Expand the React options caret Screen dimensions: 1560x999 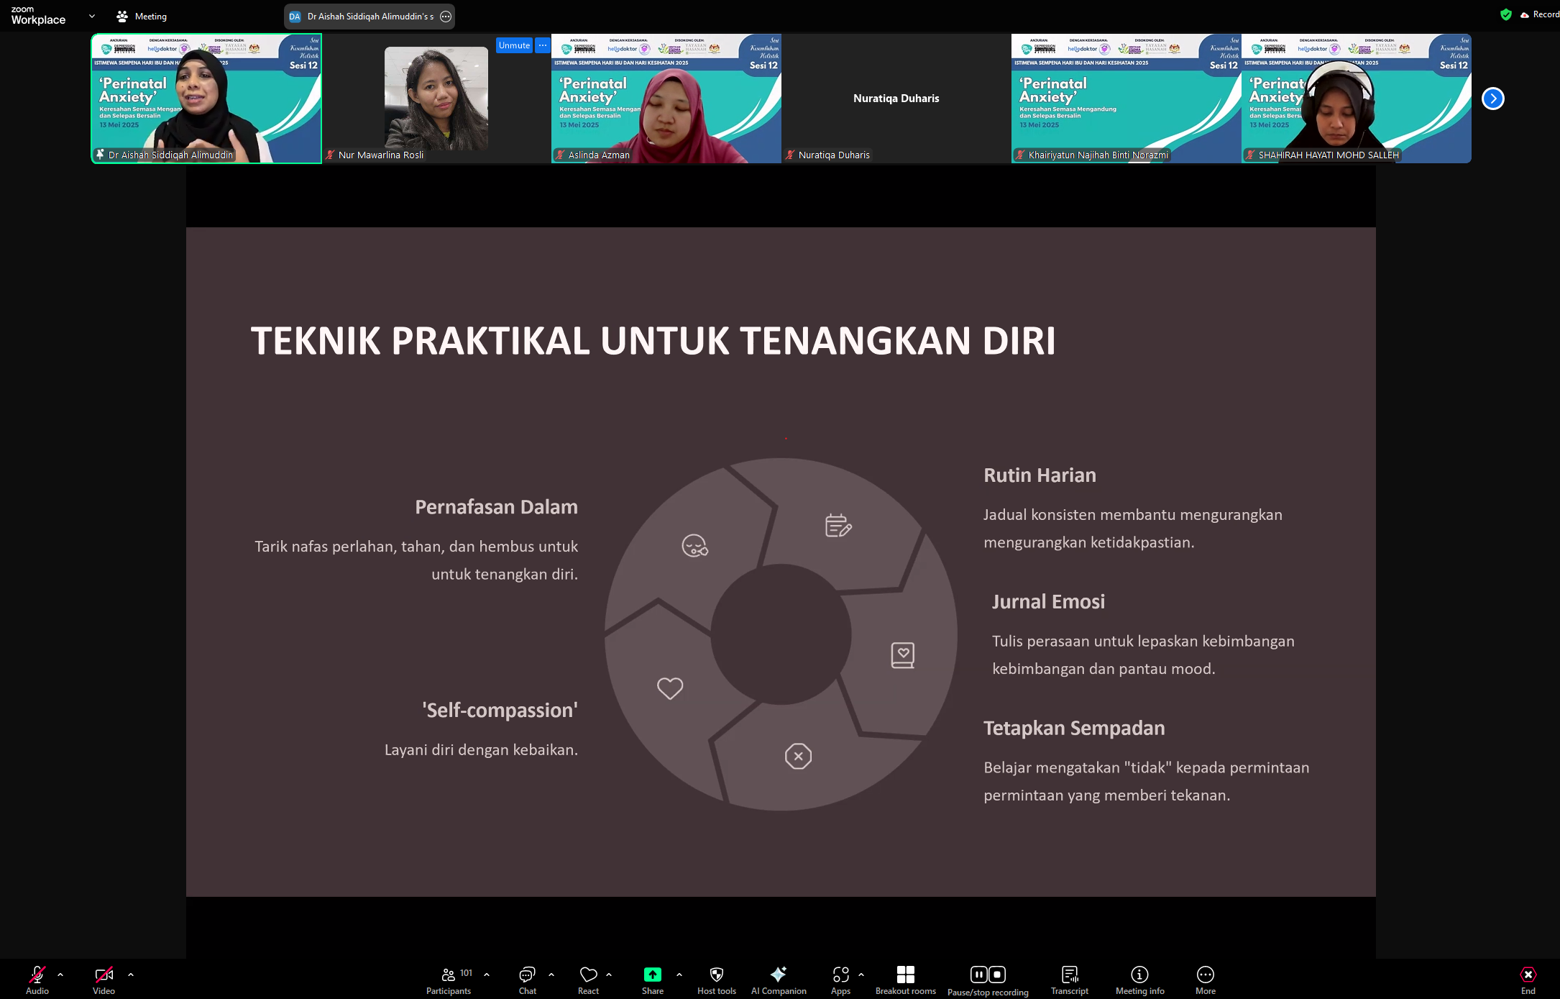click(609, 975)
